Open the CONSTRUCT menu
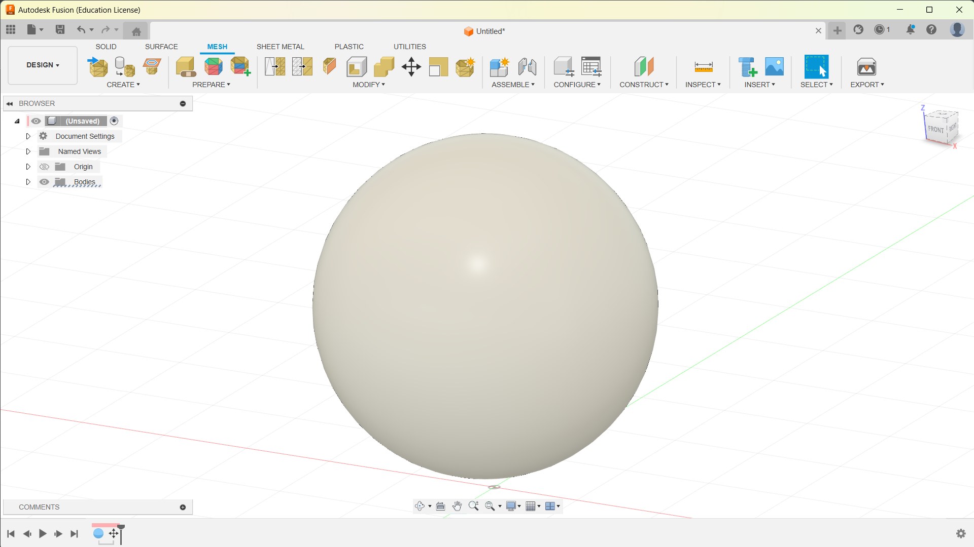This screenshot has height=547, width=974. tap(643, 85)
